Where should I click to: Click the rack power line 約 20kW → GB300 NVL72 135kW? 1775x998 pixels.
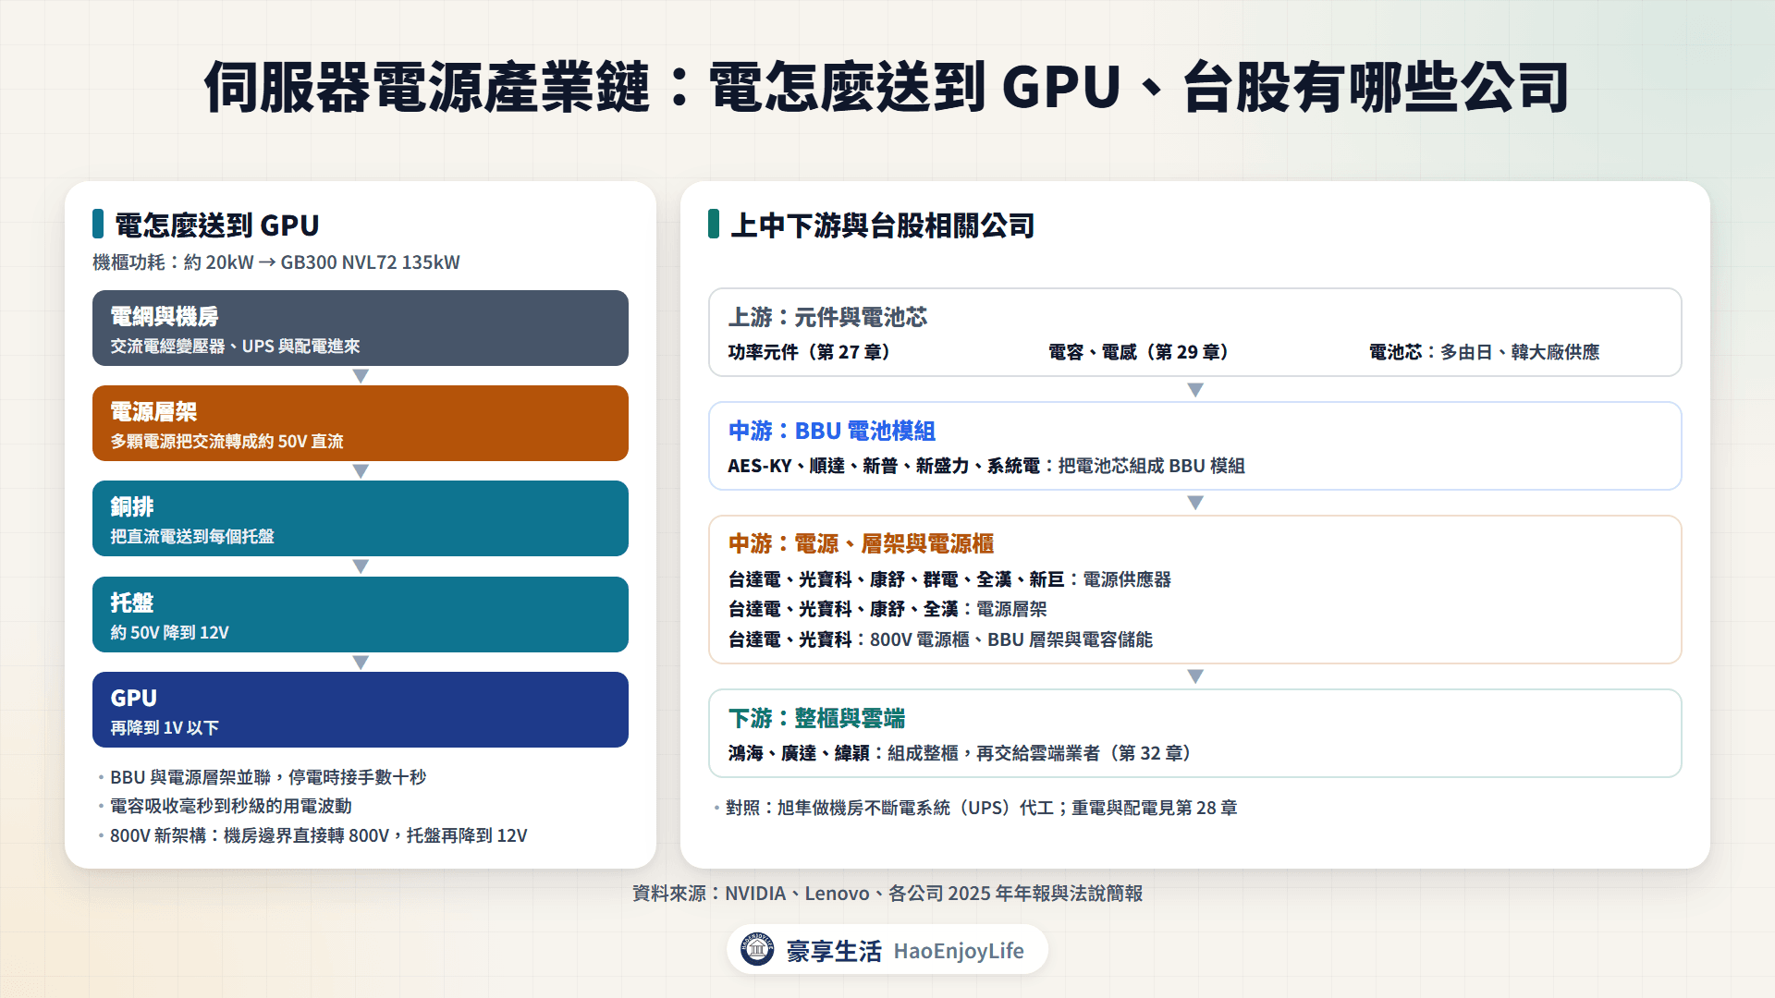[276, 262]
